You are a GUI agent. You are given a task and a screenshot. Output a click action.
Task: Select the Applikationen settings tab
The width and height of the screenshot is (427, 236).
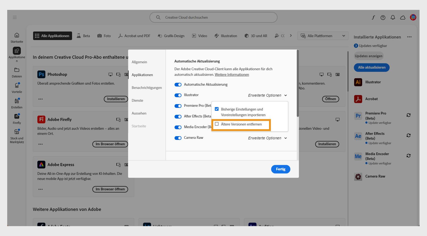(x=142, y=75)
